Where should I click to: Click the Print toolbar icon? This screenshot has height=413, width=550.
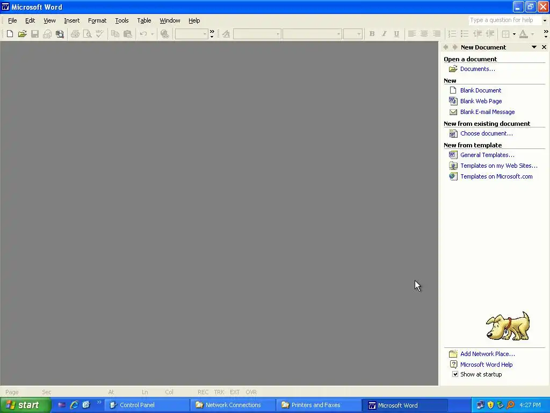(75, 34)
